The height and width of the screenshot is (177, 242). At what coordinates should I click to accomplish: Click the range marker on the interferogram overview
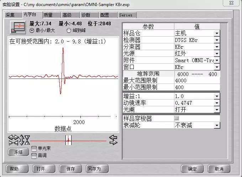point(68,141)
